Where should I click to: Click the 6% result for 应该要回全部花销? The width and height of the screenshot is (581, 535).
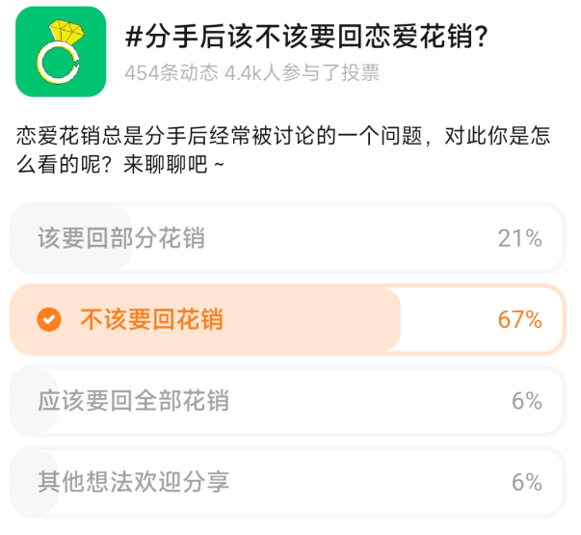point(526,400)
